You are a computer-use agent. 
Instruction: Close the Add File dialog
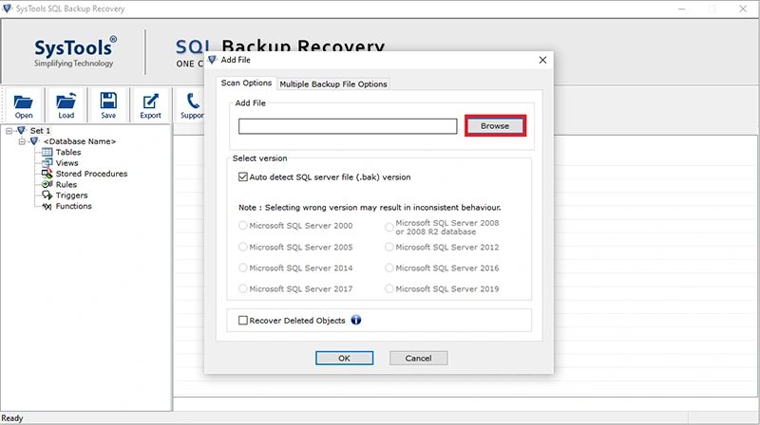[x=542, y=60]
